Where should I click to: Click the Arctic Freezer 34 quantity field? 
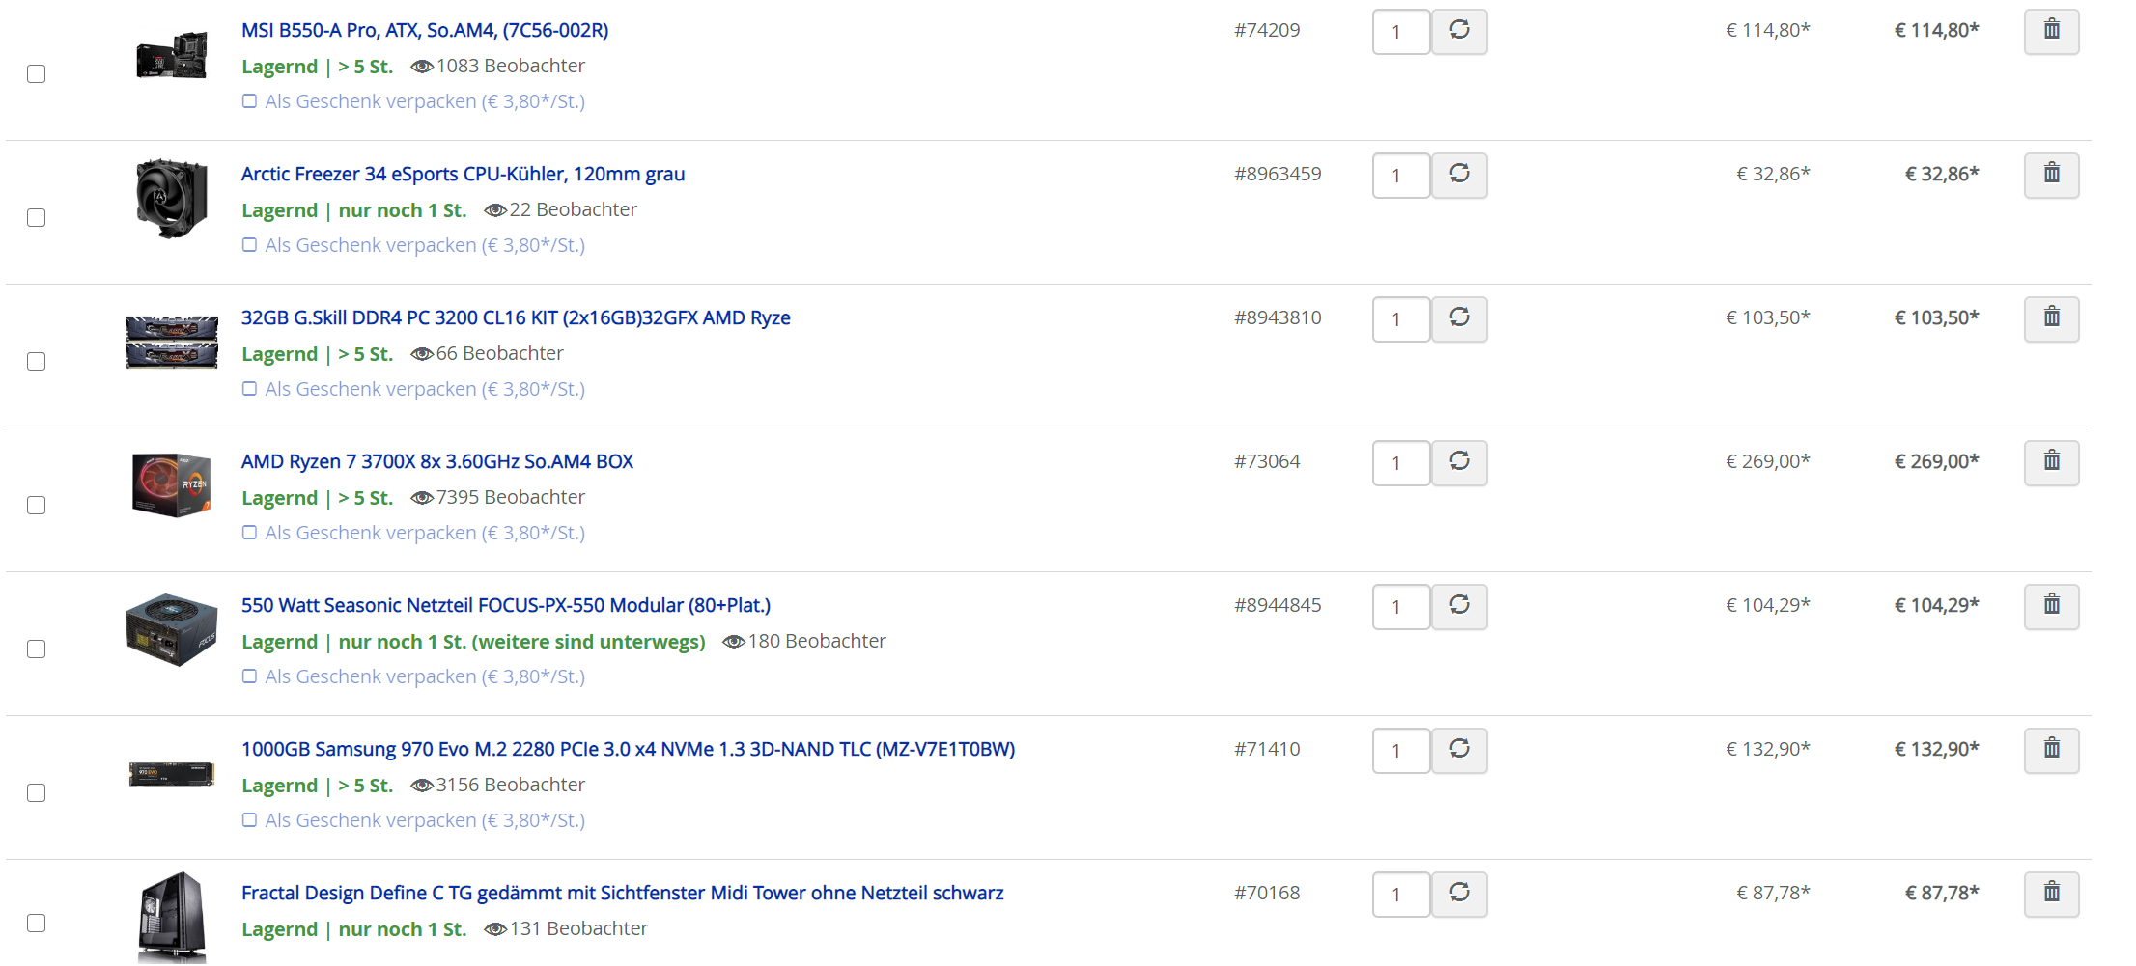tap(1401, 176)
